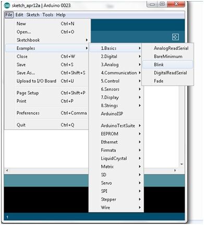Click the horizontal scrollbar left arrow

7,170
